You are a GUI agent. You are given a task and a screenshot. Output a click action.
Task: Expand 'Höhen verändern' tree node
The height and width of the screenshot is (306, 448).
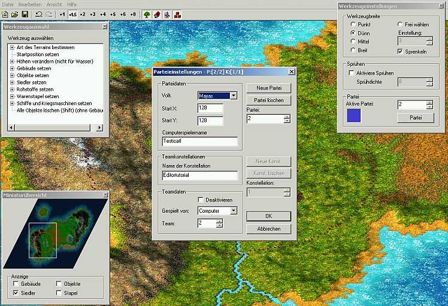click(12, 62)
